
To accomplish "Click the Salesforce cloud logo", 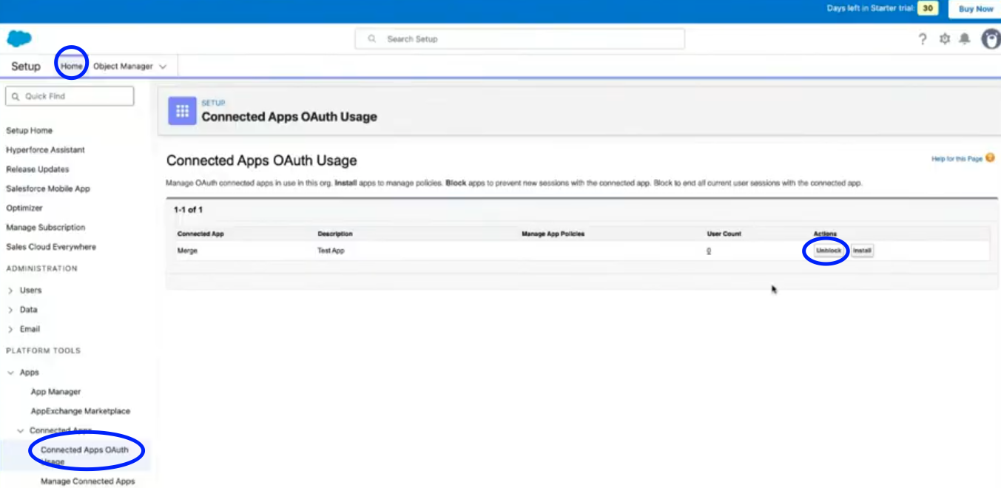I will (19, 39).
